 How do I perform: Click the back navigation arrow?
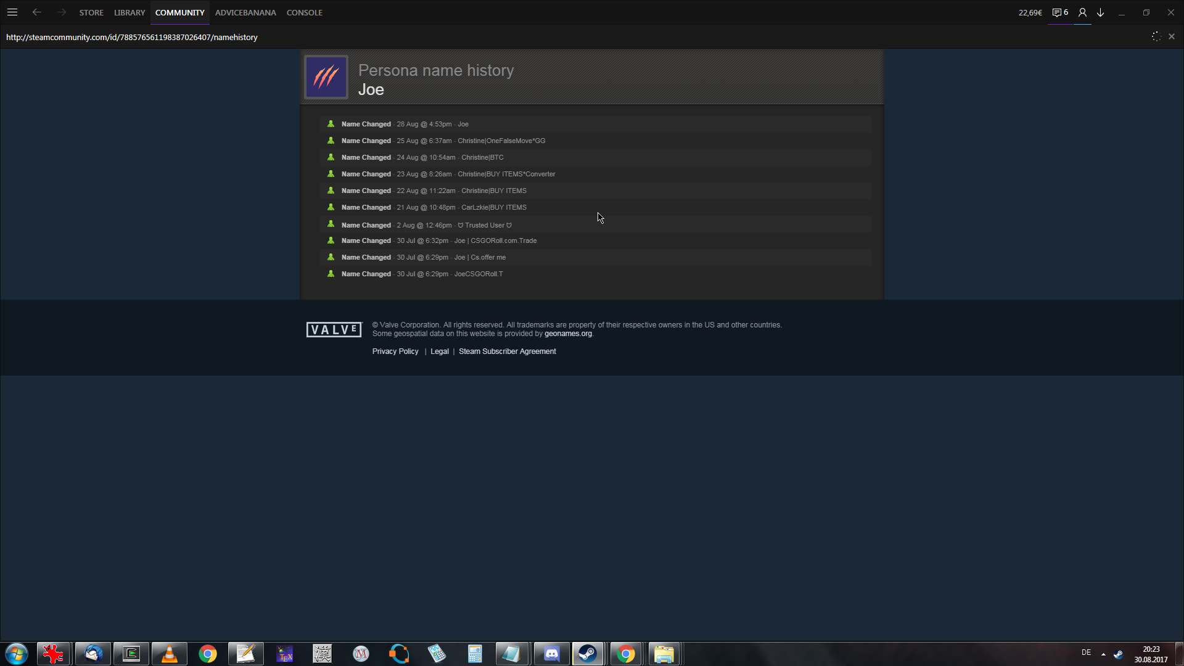pos(37,12)
